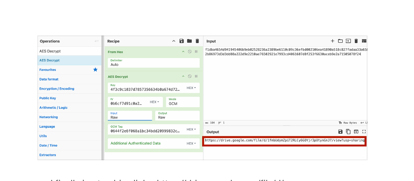The width and height of the screenshot is (414, 181).
Task: Click the input line count indicator
Action: [x=222, y=123]
